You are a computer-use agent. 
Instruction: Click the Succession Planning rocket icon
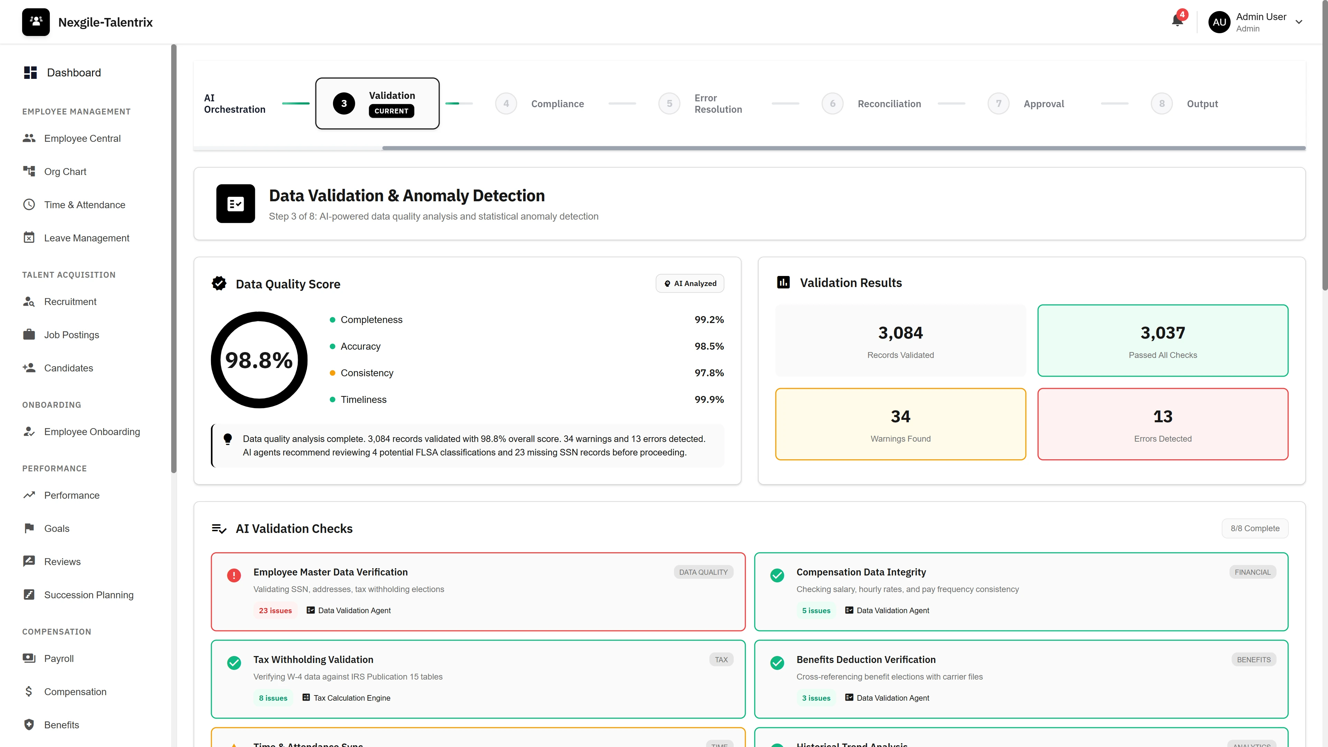(29, 594)
